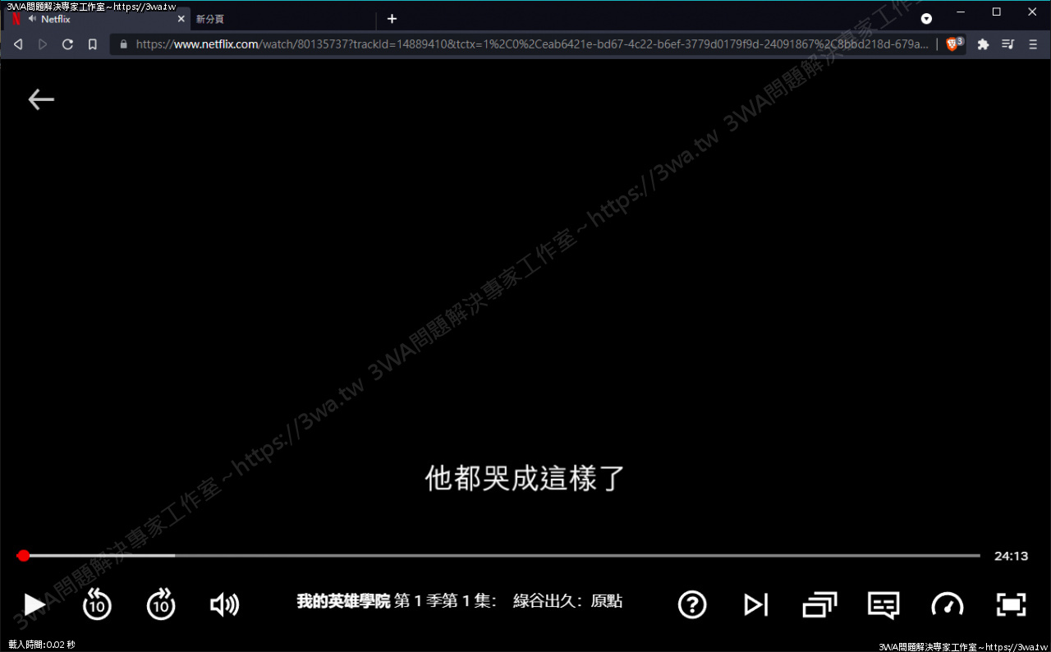Screen dimensions: 1051x652
Task: Open the playback help dialog
Action: [x=692, y=605]
